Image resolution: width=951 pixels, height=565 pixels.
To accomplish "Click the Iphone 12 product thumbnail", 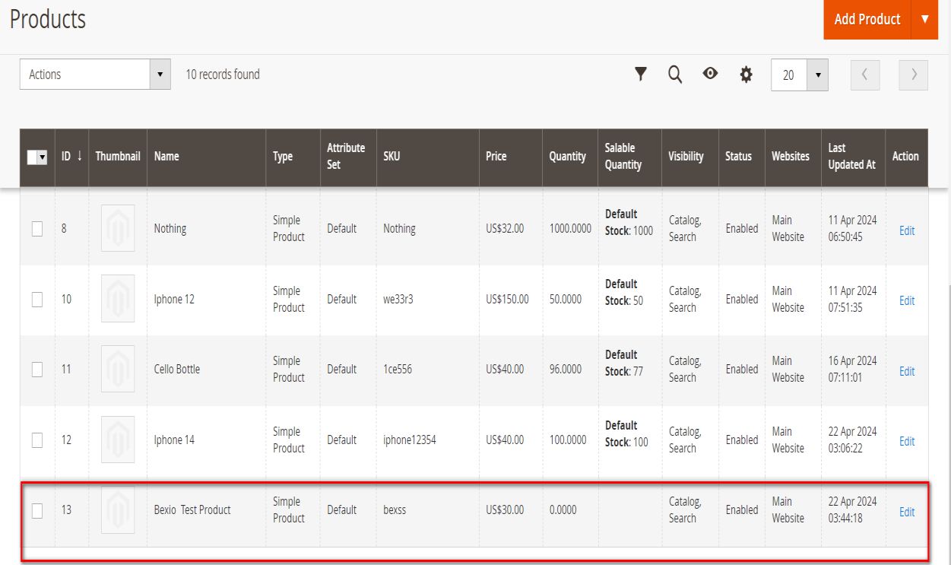I will 118,299.
